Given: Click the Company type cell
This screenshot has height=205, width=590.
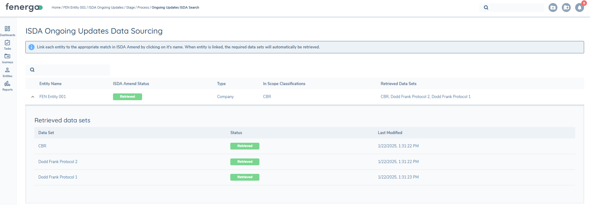Looking at the screenshot, I should coord(225,97).
